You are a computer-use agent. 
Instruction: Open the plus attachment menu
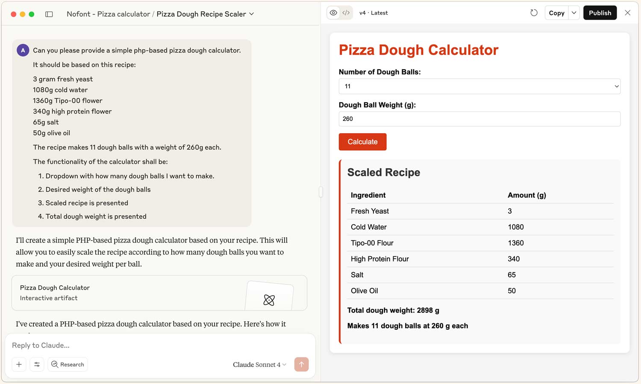[19, 364]
